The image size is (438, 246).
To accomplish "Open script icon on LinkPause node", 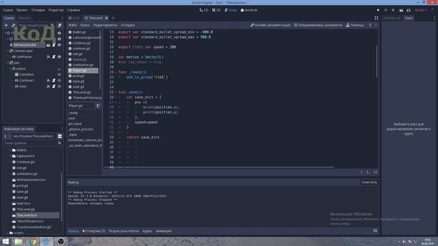I will pyautogui.click(x=54, y=57).
